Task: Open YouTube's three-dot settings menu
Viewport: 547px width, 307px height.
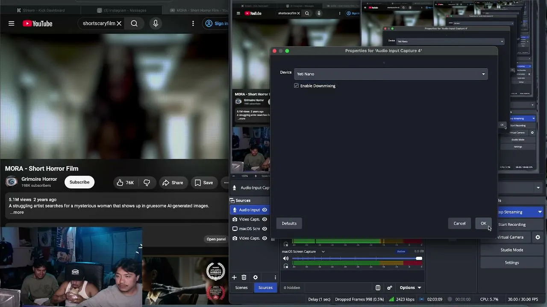Action: (193, 23)
